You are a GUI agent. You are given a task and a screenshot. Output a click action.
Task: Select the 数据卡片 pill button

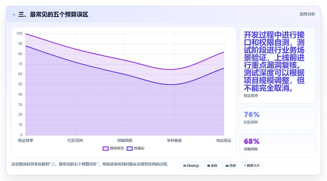tap(252, 166)
